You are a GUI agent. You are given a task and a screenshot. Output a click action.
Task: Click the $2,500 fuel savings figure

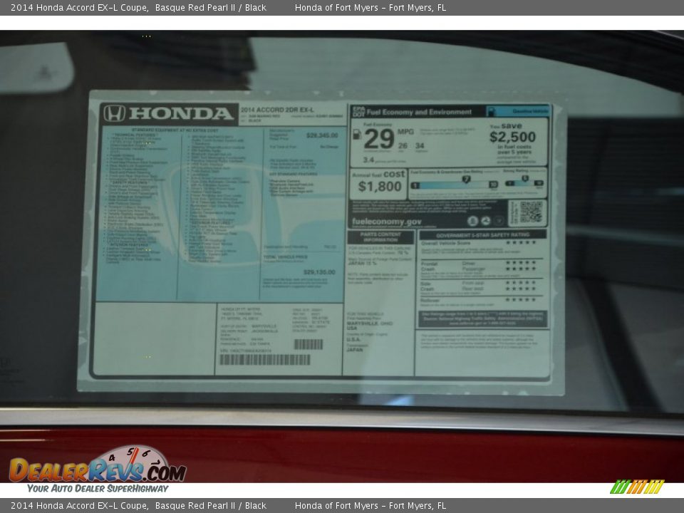coord(512,137)
